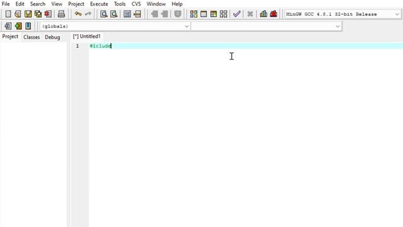This screenshot has height=227, width=403.
Task: Switch to the Classes tab
Action: click(31, 37)
